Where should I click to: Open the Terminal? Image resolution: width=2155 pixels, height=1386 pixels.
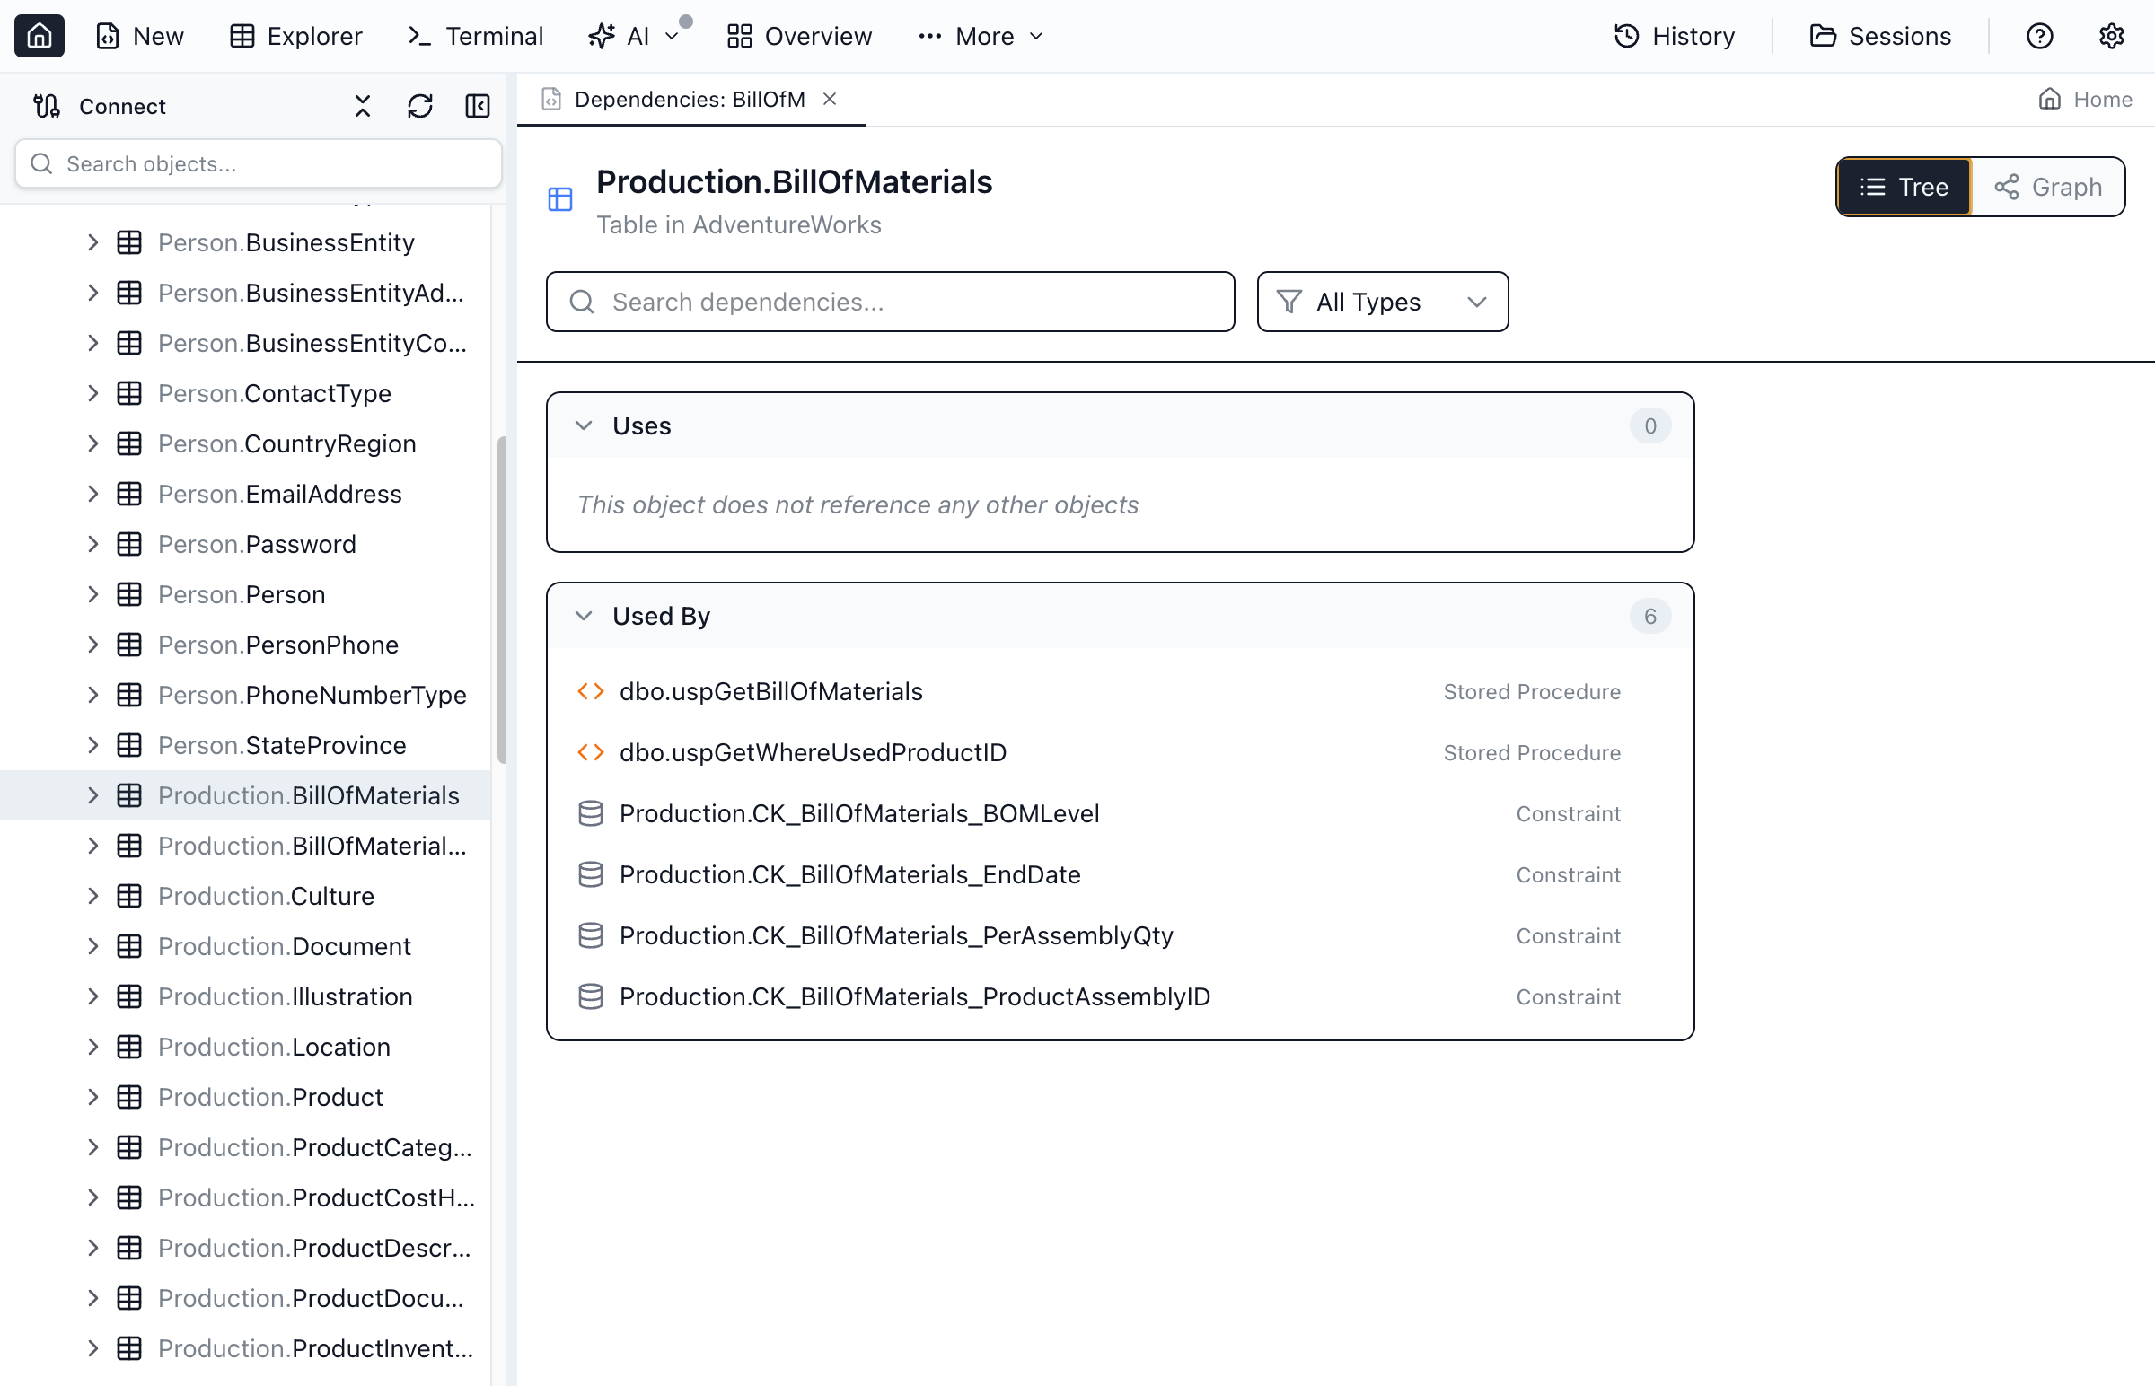point(474,36)
